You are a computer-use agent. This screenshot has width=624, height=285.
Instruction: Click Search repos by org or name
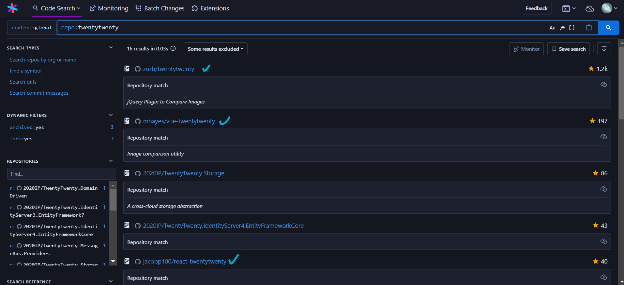(x=43, y=60)
